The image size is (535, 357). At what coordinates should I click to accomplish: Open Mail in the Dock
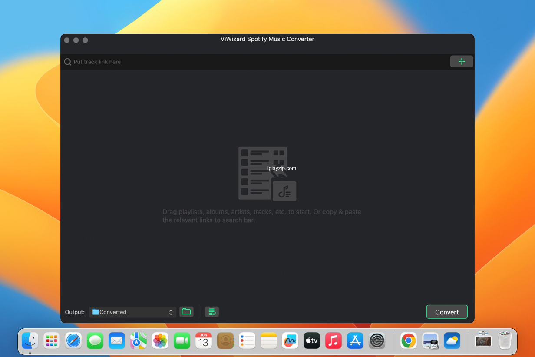[117, 341]
